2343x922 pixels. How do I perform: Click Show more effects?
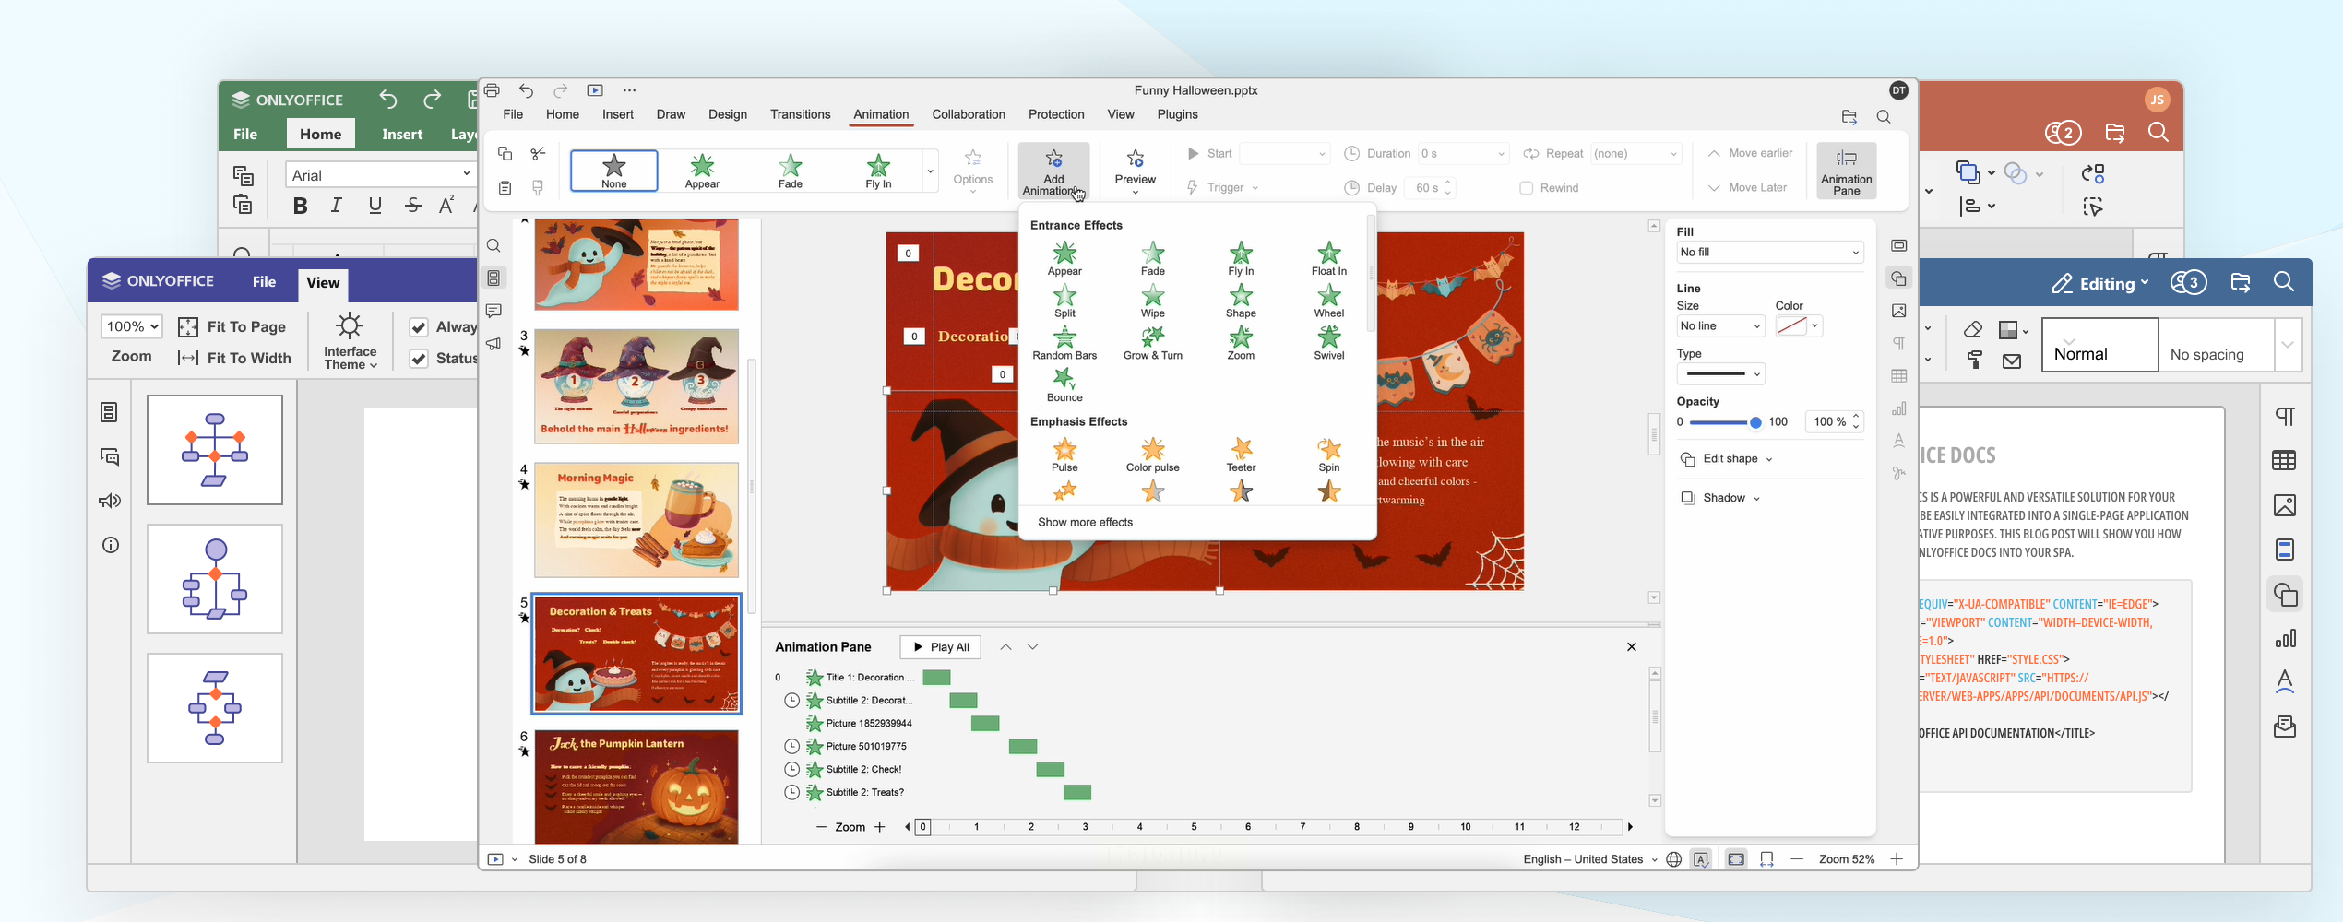click(x=1085, y=522)
